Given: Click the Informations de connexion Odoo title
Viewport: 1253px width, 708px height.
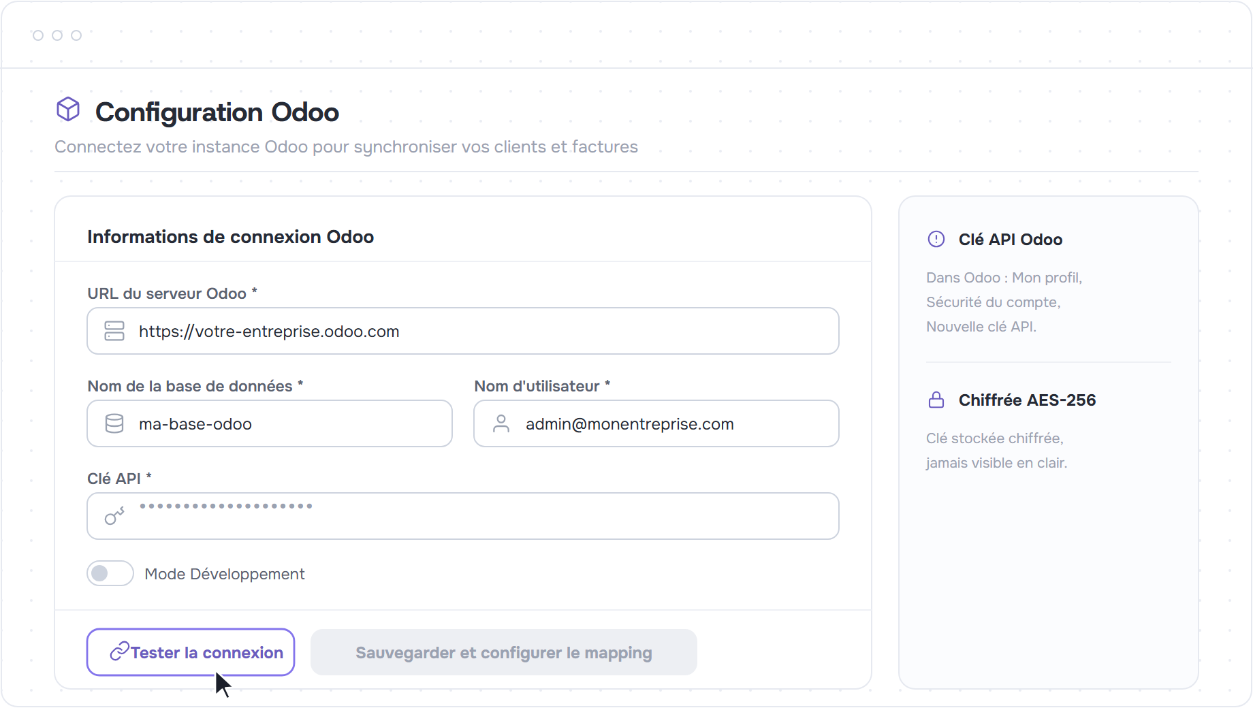Looking at the screenshot, I should point(231,237).
